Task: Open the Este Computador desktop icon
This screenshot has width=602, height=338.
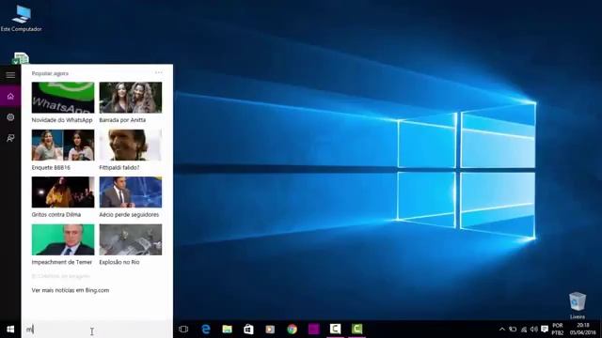Action: coord(21,17)
